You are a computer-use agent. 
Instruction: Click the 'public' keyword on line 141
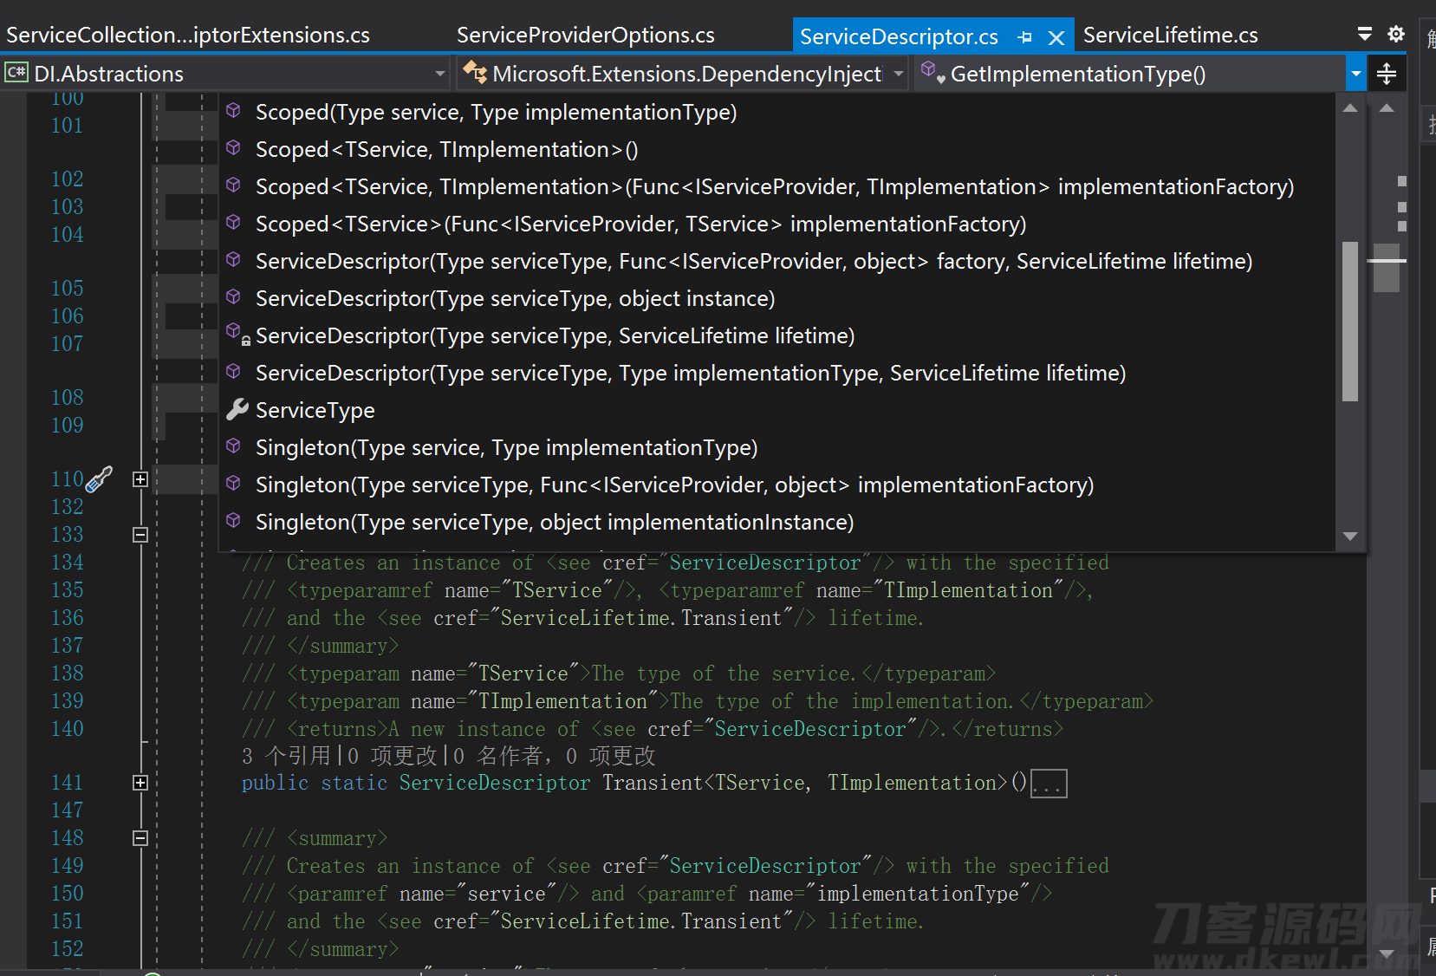[275, 783]
